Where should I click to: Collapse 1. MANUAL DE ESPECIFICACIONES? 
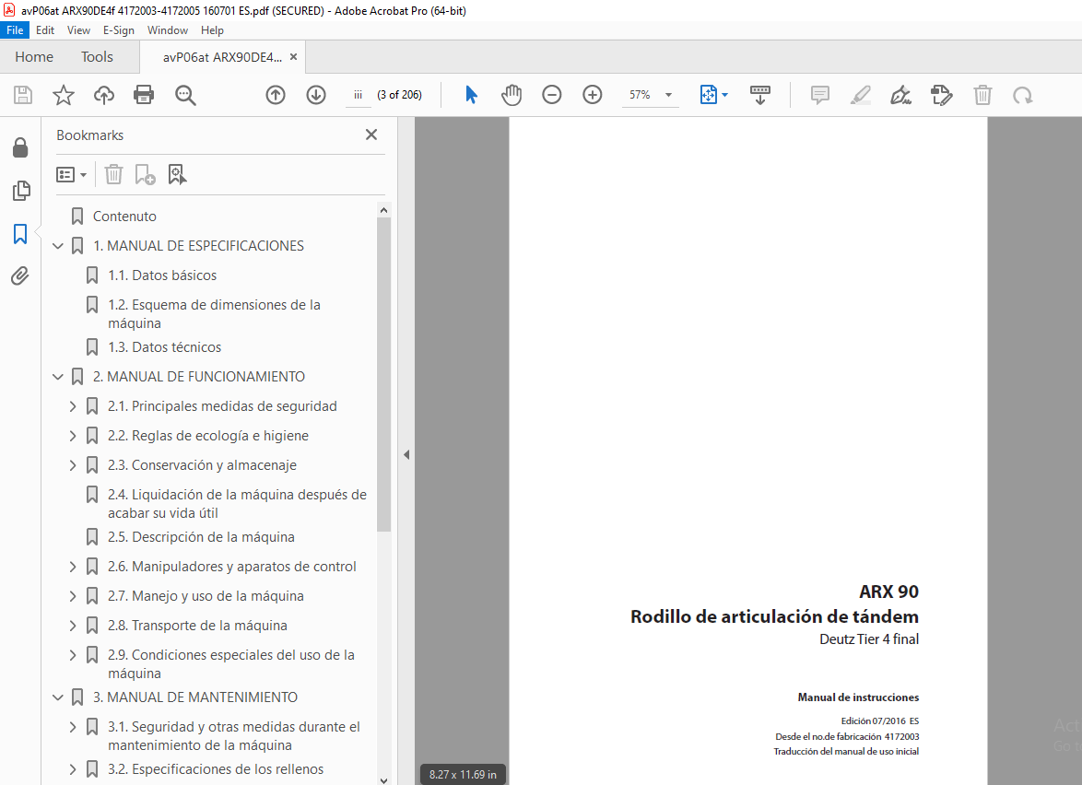(58, 246)
